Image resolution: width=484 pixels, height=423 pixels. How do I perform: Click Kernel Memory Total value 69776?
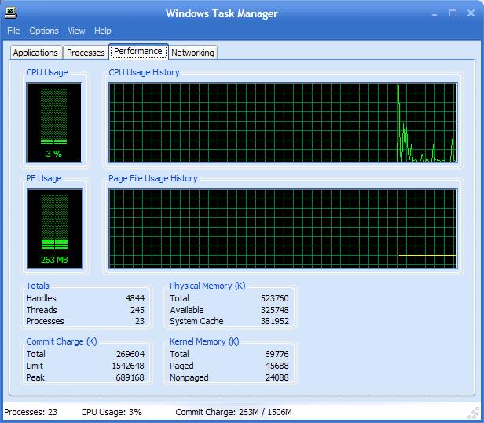[277, 354]
